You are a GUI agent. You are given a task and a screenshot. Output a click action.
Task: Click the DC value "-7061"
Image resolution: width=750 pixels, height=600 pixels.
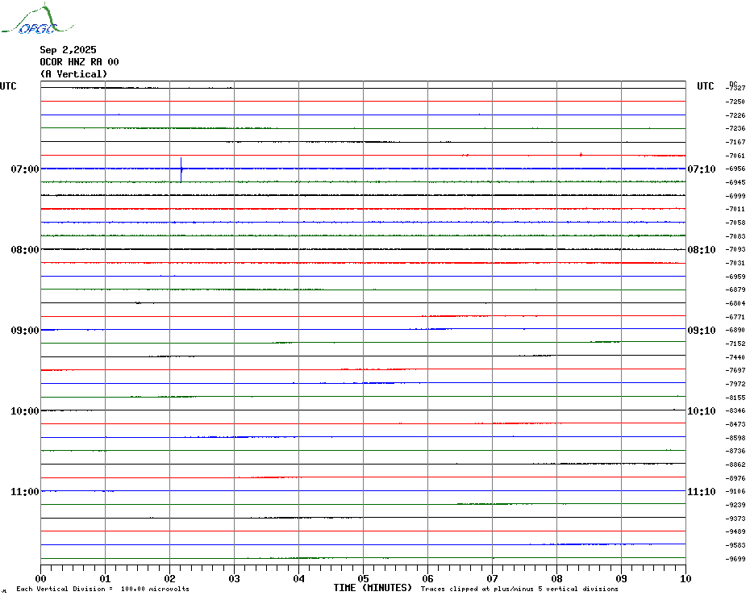tap(735, 156)
